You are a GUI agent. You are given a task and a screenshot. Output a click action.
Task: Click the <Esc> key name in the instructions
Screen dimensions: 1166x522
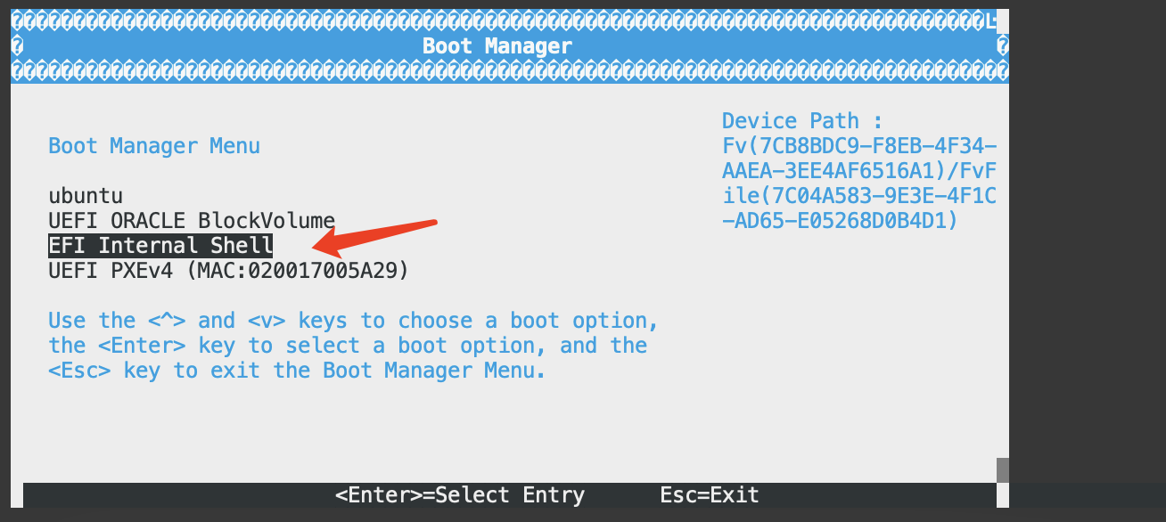[80, 371]
